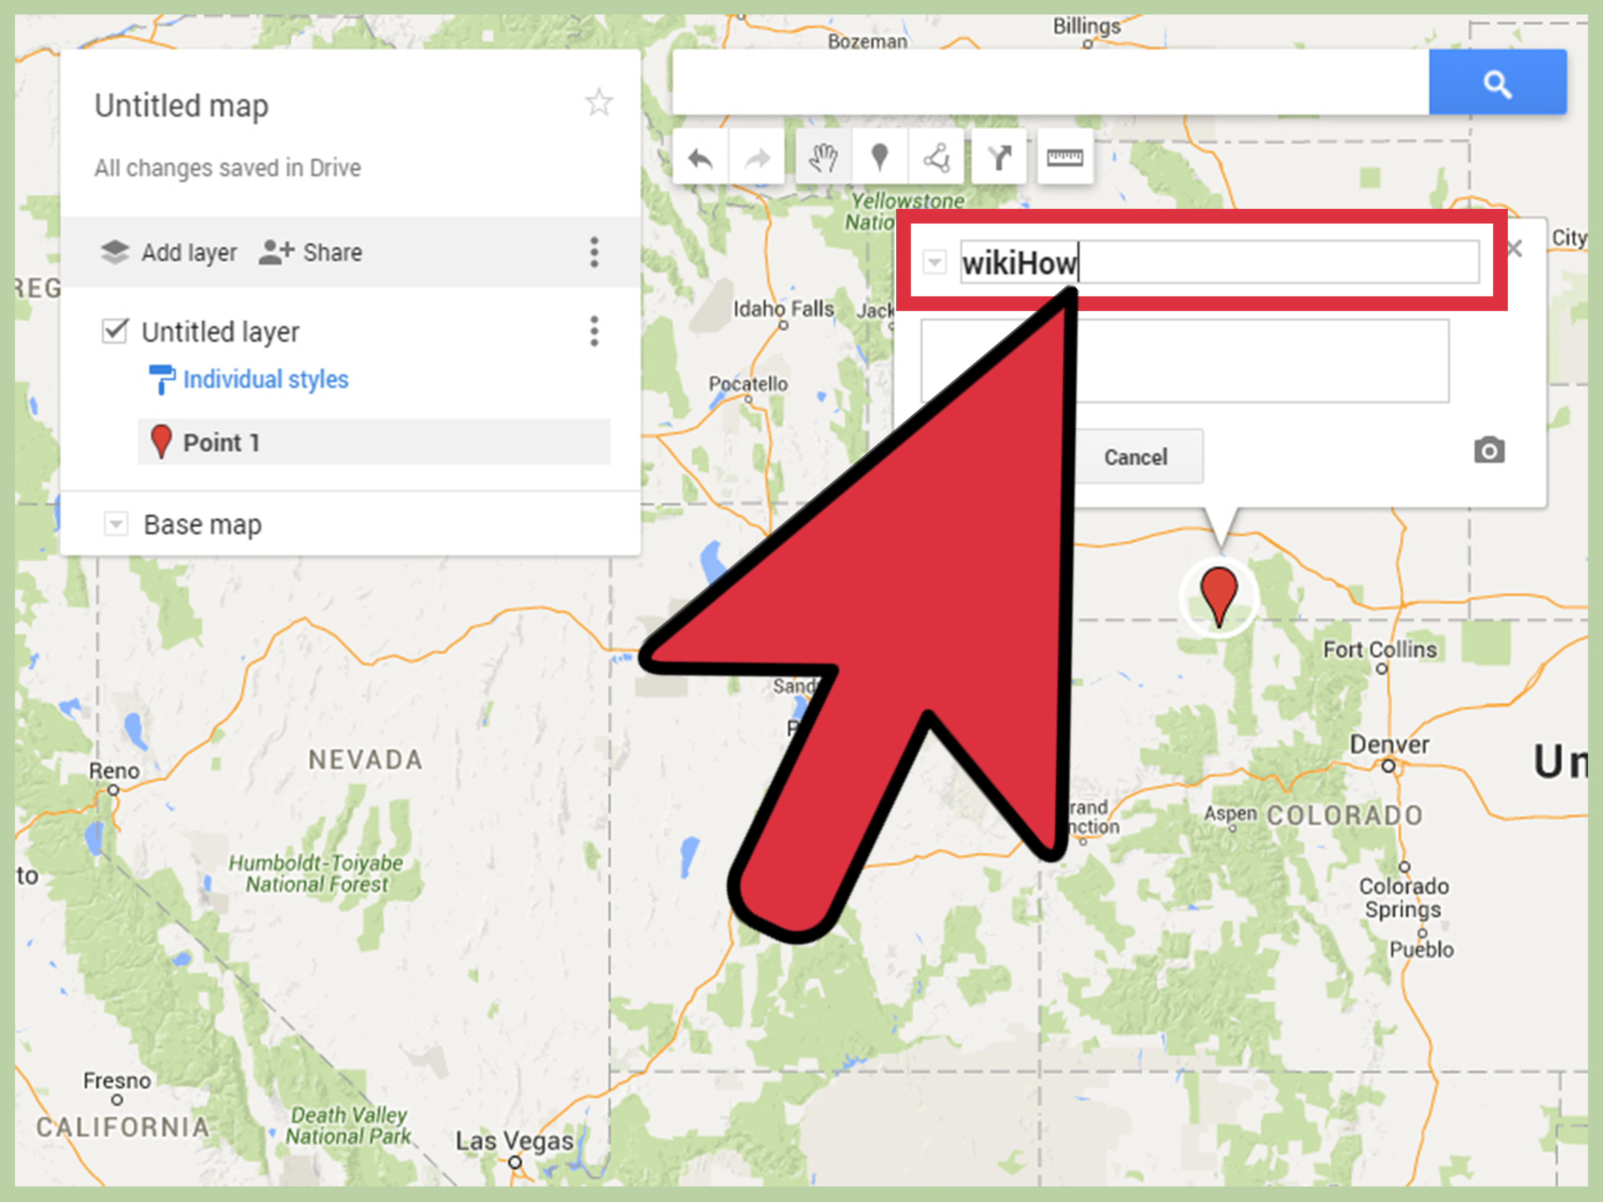Screen dimensions: 1603x1202
Task: Select the hand pan tool
Action: click(823, 156)
